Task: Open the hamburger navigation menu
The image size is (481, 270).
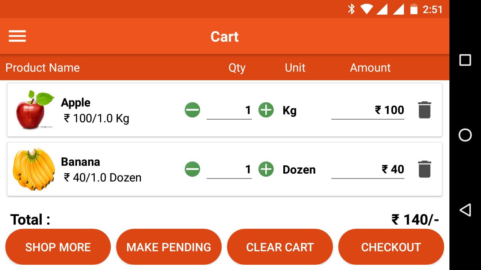Action: 17,36
